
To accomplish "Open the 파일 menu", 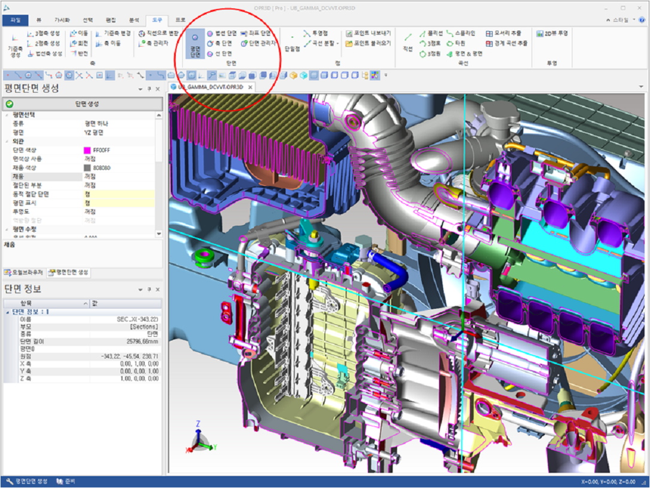I will coord(15,20).
